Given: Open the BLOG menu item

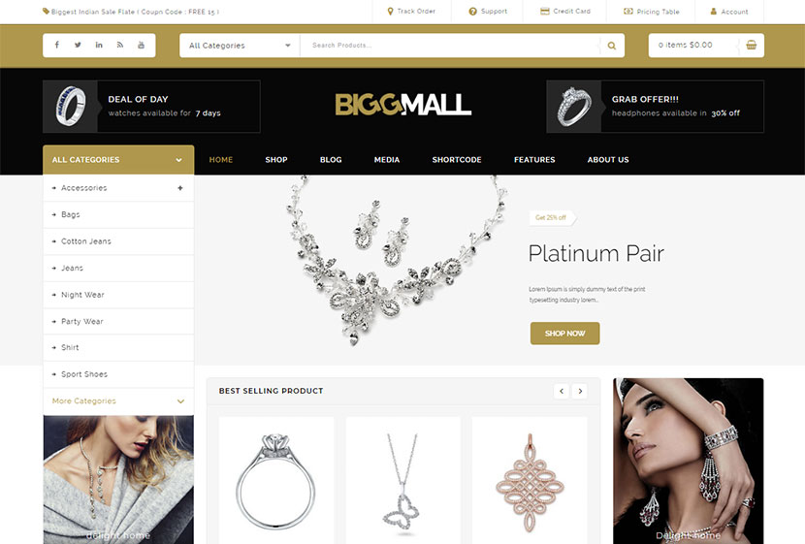Looking at the screenshot, I should 331,160.
